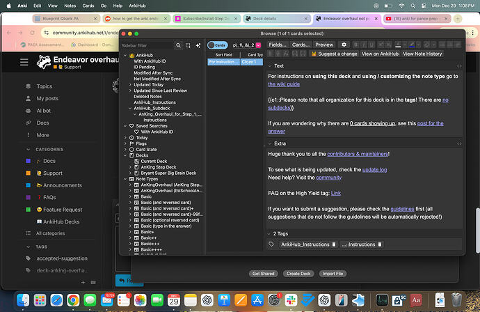The height and width of the screenshot is (312, 480).
Task: Open Control Center in menu bar
Action: click(x=424, y=6)
